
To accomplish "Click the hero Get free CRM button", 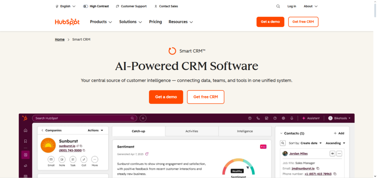I will (x=205, y=97).
